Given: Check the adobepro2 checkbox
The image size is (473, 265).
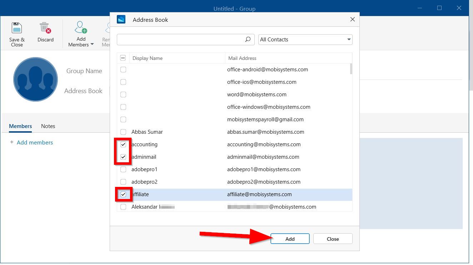Looking at the screenshot, I should click(123, 182).
